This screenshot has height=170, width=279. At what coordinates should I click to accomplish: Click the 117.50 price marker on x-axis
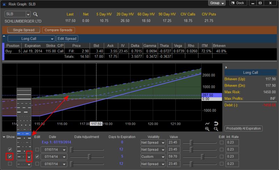coord(96,124)
